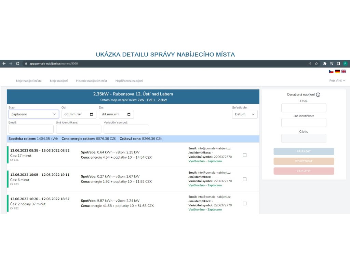Image resolution: width=350 pixels, height=262 pixels.
Task: Click the browser reload icon
Action: [x=17, y=63]
